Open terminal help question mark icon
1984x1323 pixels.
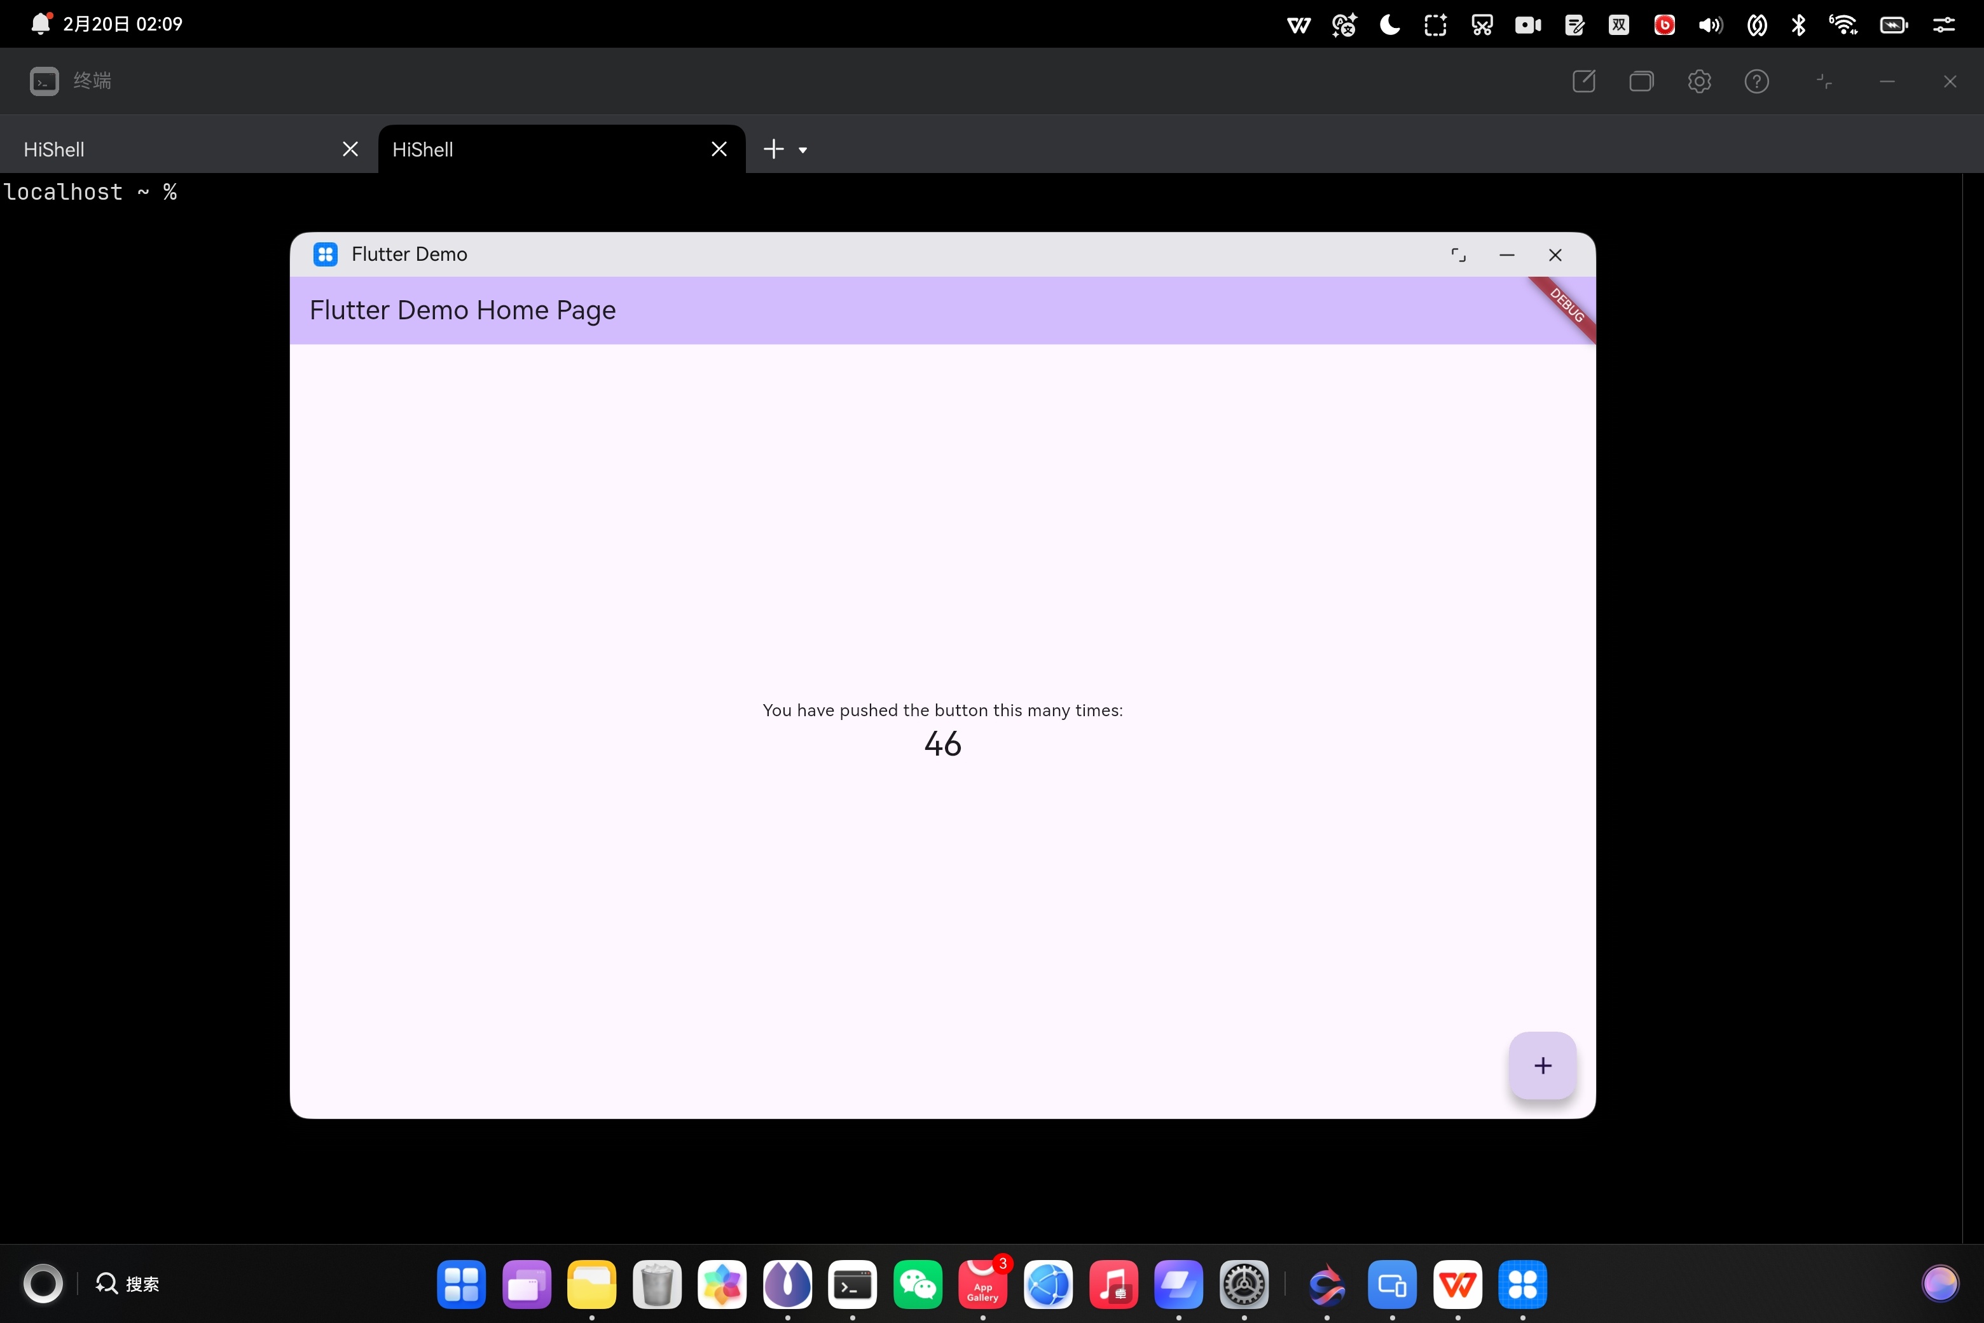pyautogui.click(x=1756, y=81)
